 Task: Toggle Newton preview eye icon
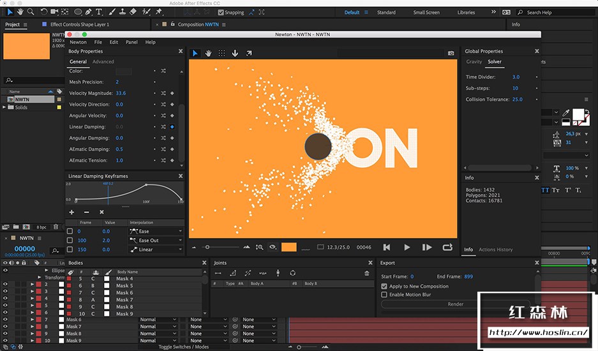point(273,247)
